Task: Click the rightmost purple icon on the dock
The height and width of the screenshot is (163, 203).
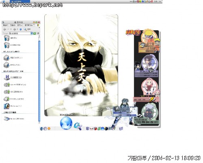Action: click(x=121, y=128)
